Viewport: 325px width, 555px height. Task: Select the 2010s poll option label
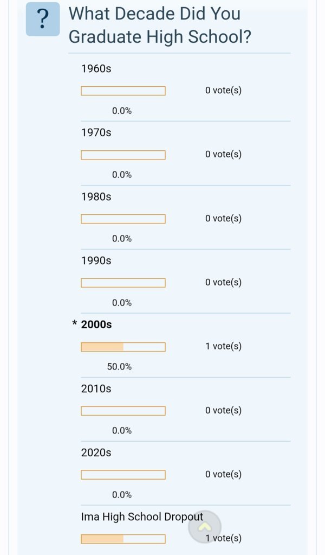pyautogui.click(x=96, y=388)
